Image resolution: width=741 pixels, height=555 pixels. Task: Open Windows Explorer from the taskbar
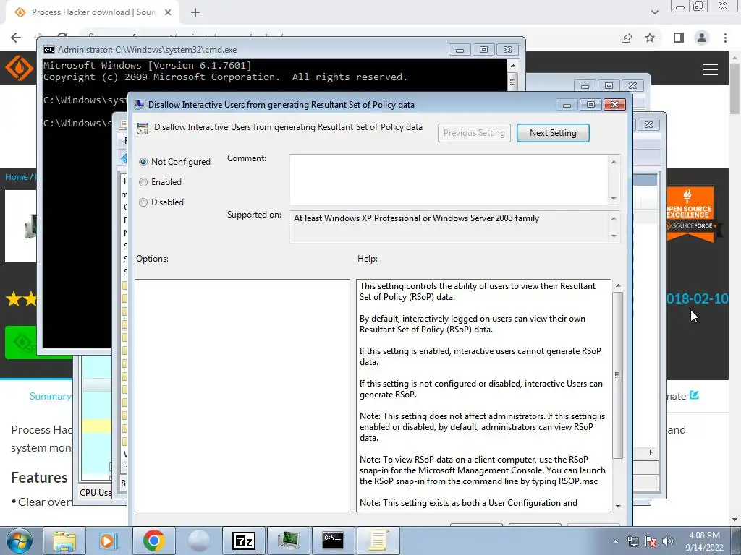click(64, 541)
